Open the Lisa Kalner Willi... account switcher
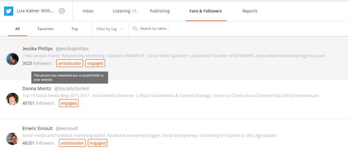Viewport: 348px width, 157px height. tap(35, 11)
